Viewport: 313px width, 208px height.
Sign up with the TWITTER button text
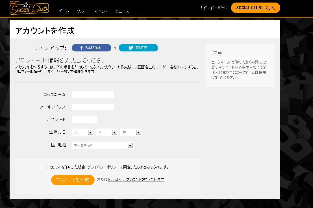[141, 48]
